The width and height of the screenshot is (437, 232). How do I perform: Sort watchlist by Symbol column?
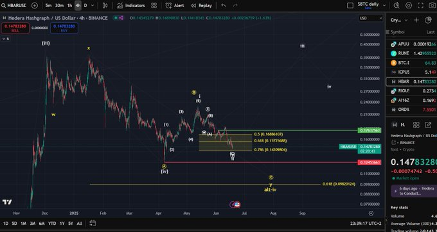[x=397, y=32]
